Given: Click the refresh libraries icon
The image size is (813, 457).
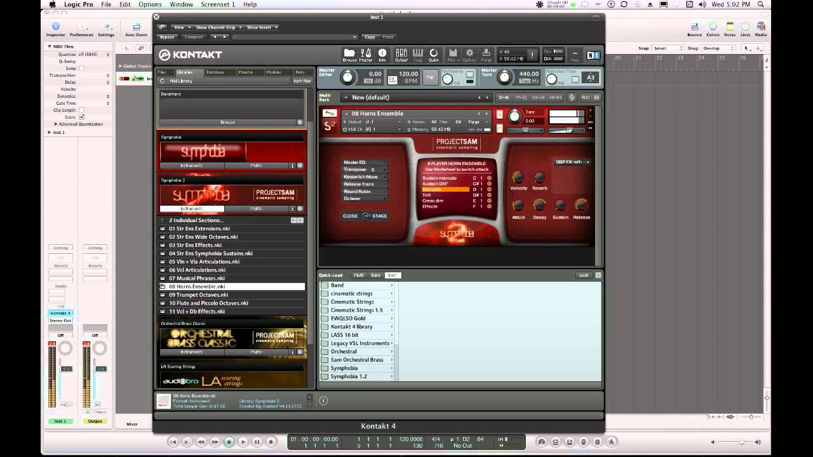Looking at the screenshot, I should tap(163, 81).
